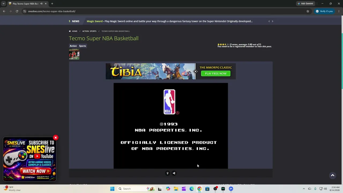The width and height of the screenshot is (343, 193).
Task: Click the taskbar Search box
Action: 136,189
